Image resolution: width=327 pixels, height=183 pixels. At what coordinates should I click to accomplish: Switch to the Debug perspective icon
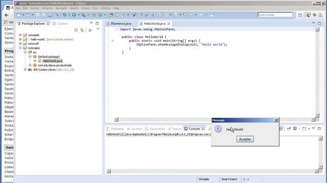pos(315,15)
